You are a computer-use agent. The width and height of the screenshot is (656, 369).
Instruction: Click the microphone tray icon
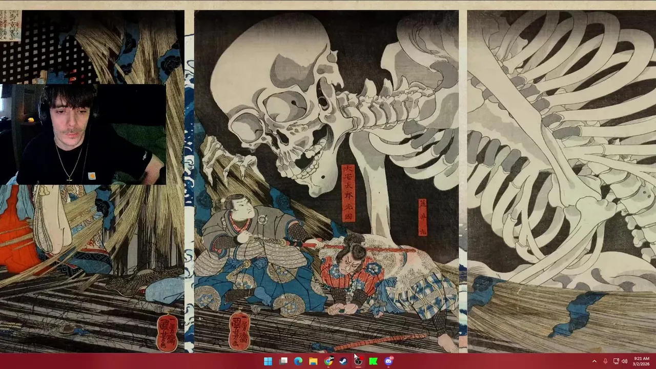pyautogui.click(x=605, y=361)
